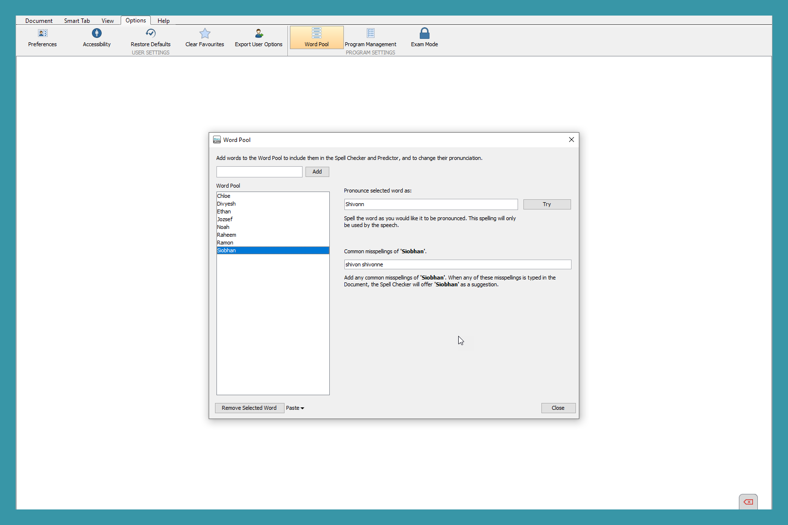Open Preferences from the ribbon
This screenshot has width=788, height=525.
tap(42, 37)
